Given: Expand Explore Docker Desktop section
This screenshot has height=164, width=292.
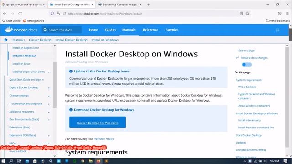Looking at the screenshot, I should (49, 88).
